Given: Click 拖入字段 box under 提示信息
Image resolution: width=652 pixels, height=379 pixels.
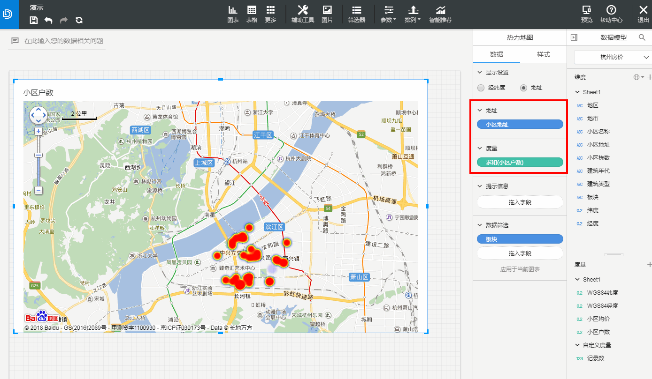Looking at the screenshot, I should coord(520,202).
